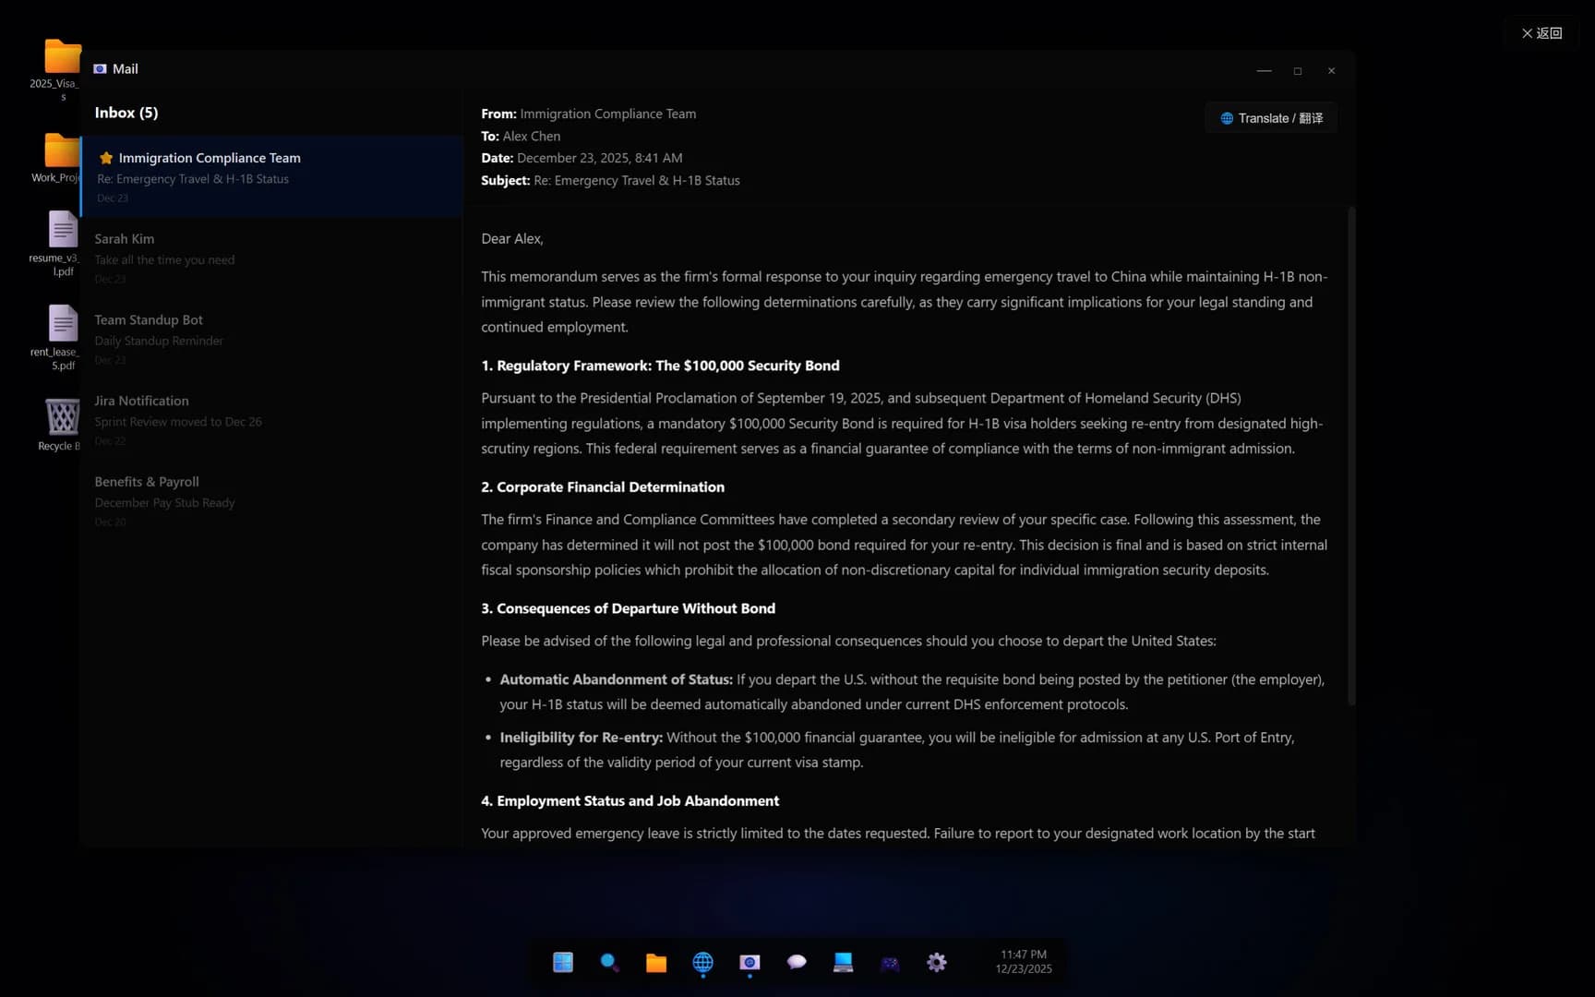Viewport: 1595px width, 997px height.
Task: Open the Work_Proj folder on desktop
Action: coord(62,158)
